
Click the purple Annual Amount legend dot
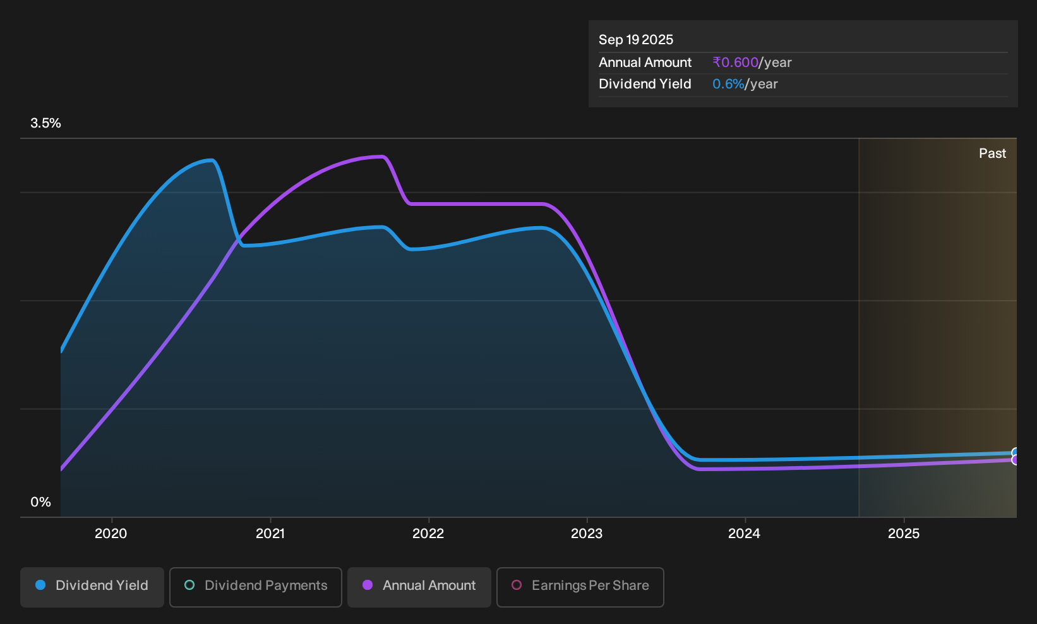click(368, 585)
